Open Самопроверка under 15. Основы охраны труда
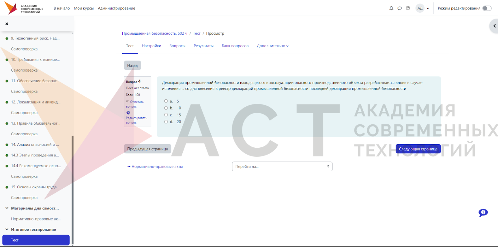Screen dimensions: 498x247 [x=24, y=198]
